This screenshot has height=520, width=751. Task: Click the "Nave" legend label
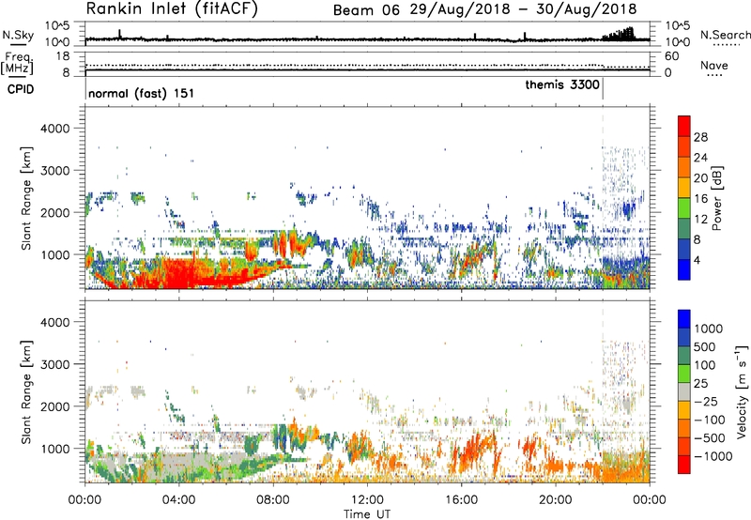click(x=714, y=65)
